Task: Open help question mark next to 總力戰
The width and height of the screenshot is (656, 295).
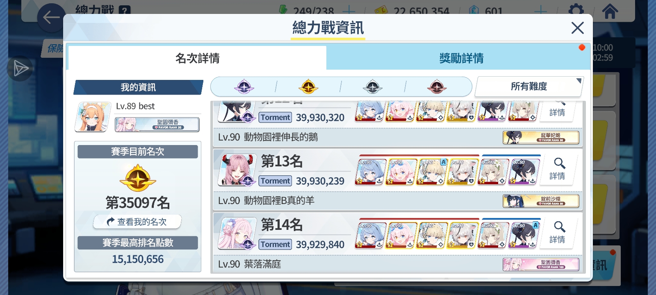Action: [x=125, y=10]
